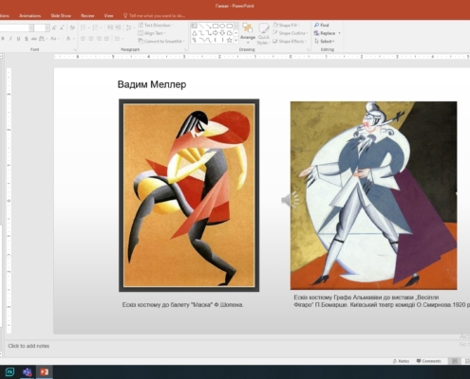Viewport: 470px width, 379px height.
Task: Select the Right Arrow block shape
Action: point(216,33)
